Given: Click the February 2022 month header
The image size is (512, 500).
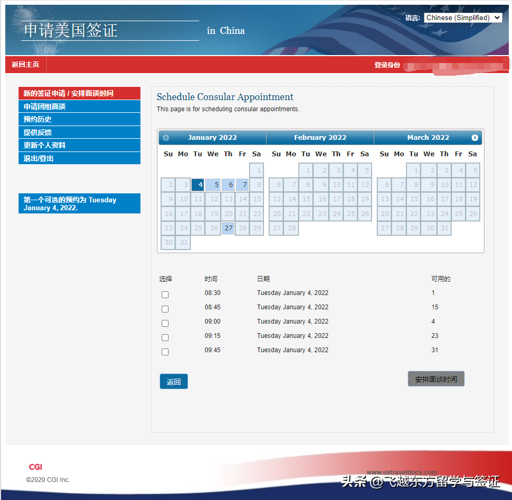Looking at the screenshot, I should [x=320, y=137].
